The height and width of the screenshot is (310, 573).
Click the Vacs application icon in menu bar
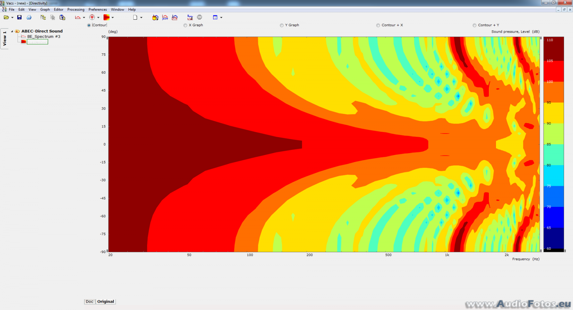[x=4, y=9]
